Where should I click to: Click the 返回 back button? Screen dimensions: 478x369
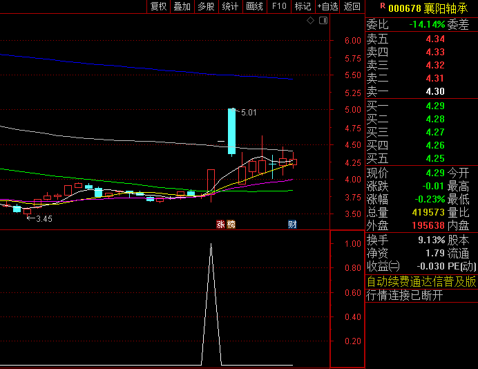(352, 6)
